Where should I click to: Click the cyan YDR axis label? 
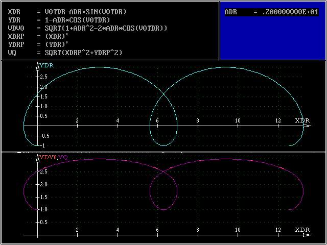click(46, 65)
